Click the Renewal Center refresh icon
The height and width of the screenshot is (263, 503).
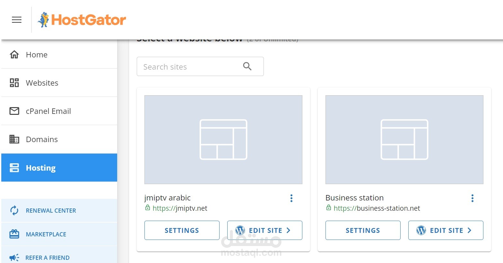tap(14, 211)
